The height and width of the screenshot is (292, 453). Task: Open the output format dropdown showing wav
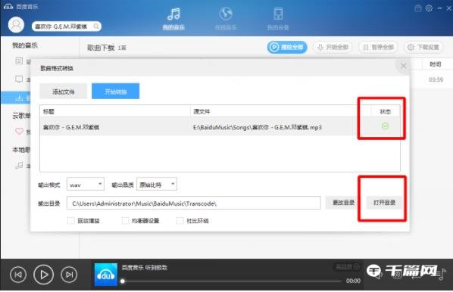coord(86,185)
